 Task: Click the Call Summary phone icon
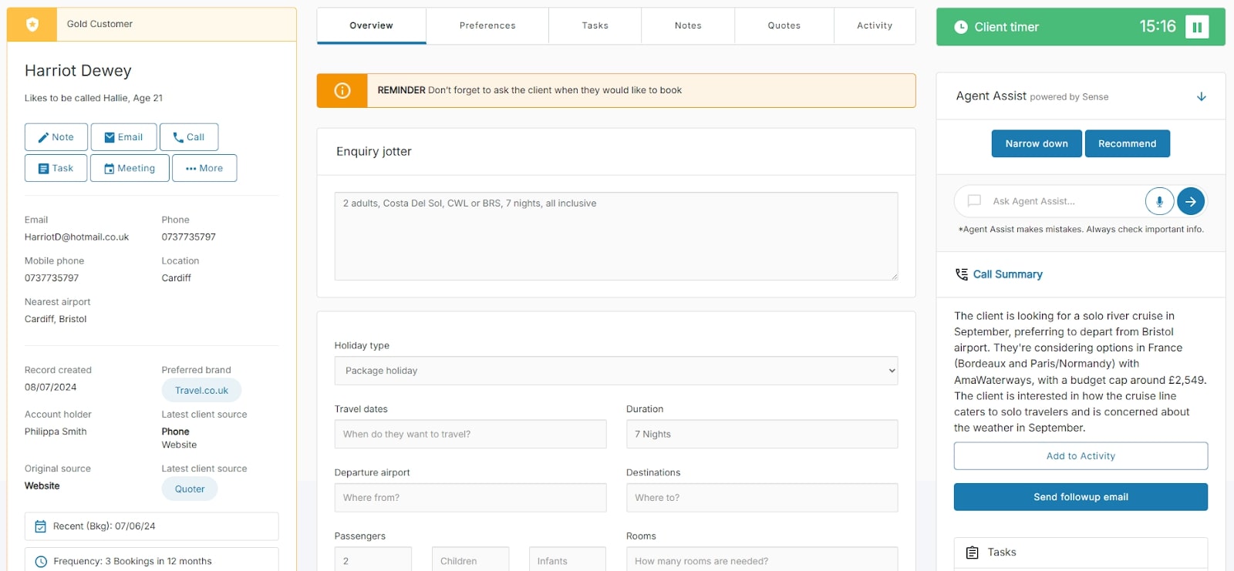(x=962, y=274)
